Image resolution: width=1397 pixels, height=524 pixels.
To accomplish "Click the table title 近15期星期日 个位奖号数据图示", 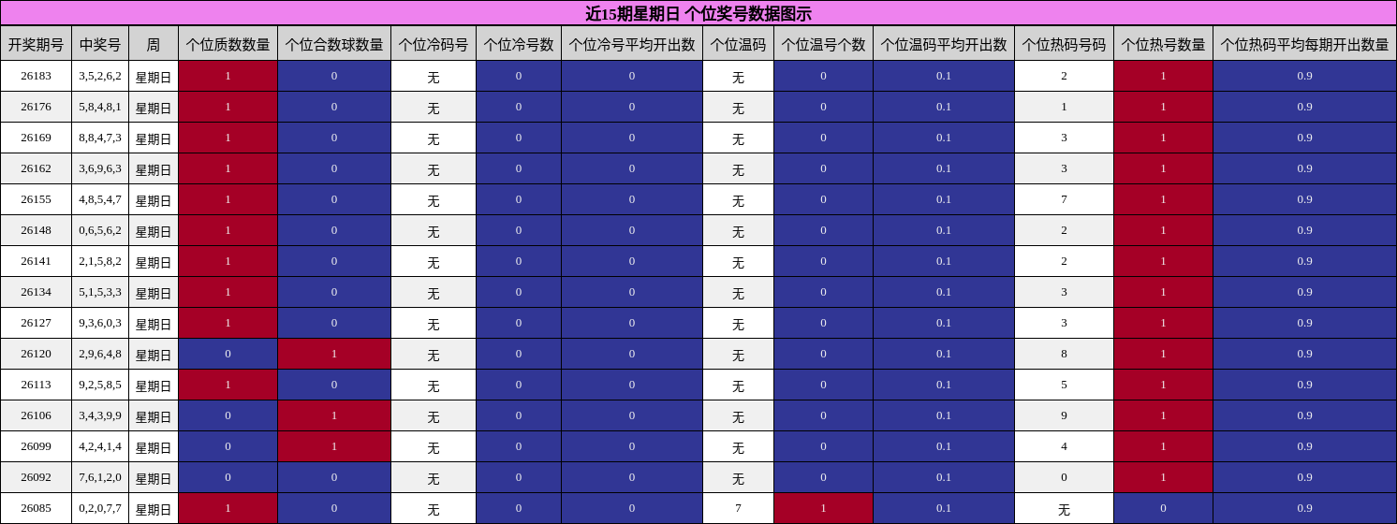I will [x=698, y=13].
